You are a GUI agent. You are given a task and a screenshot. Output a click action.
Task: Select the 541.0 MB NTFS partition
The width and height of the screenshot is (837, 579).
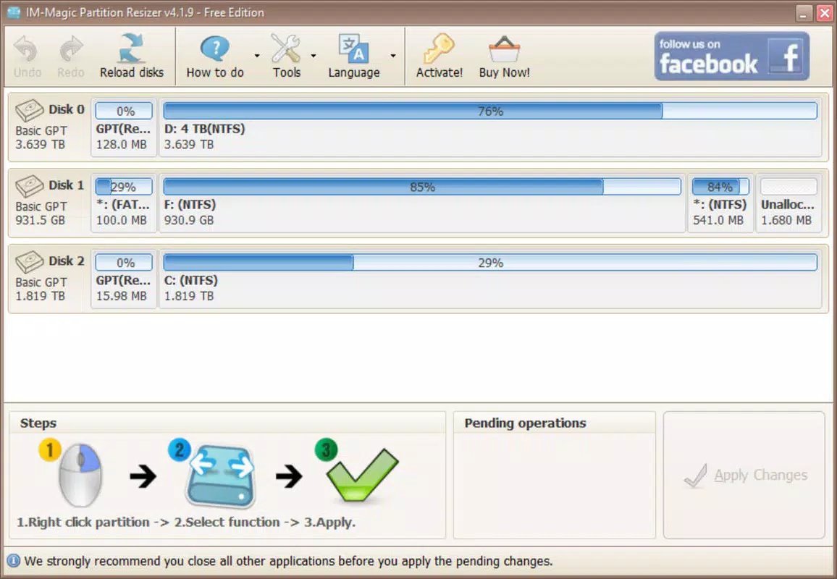click(x=720, y=203)
